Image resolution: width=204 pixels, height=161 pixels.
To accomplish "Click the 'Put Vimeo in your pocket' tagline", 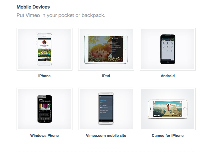I will [61, 15].
